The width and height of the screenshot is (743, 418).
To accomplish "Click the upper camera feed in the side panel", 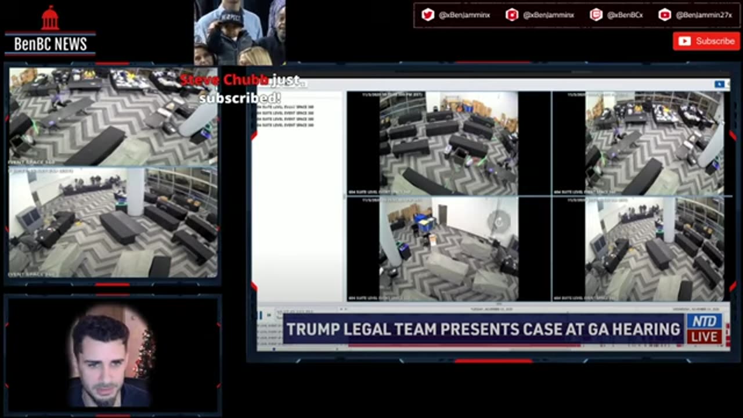I will (x=113, y=117).
